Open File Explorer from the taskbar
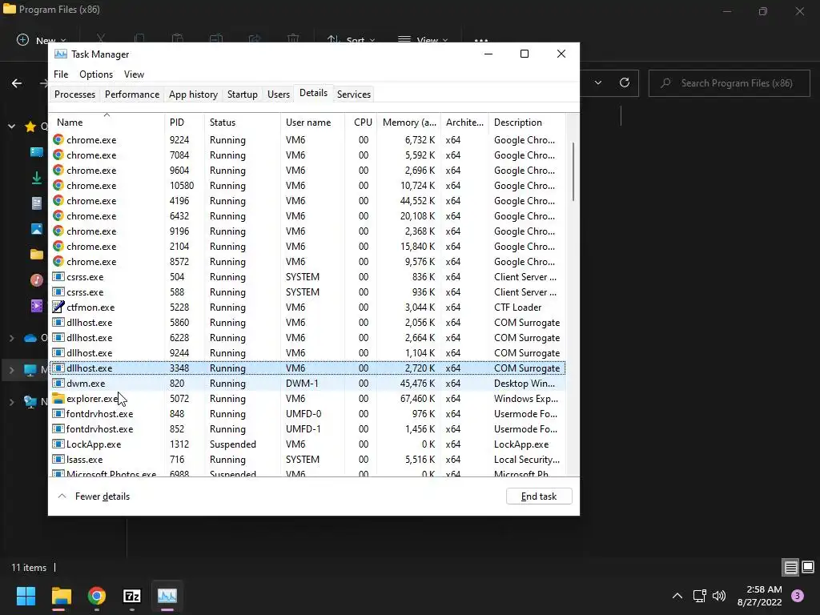The image size is (820, 615). coord(61,596)
